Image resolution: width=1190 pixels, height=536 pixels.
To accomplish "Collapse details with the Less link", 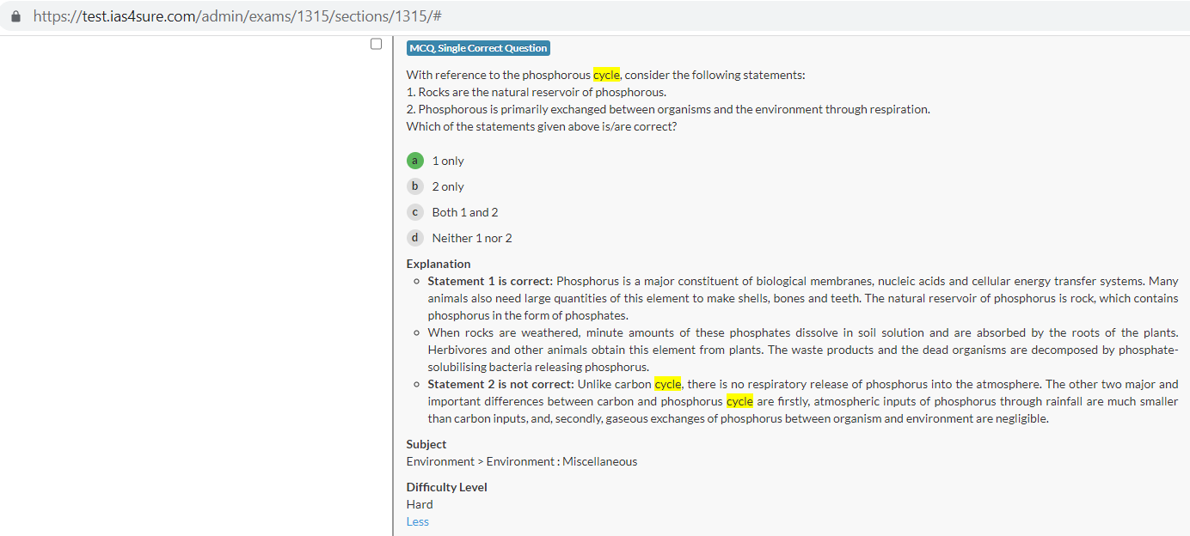I will [x=418, y=521].
